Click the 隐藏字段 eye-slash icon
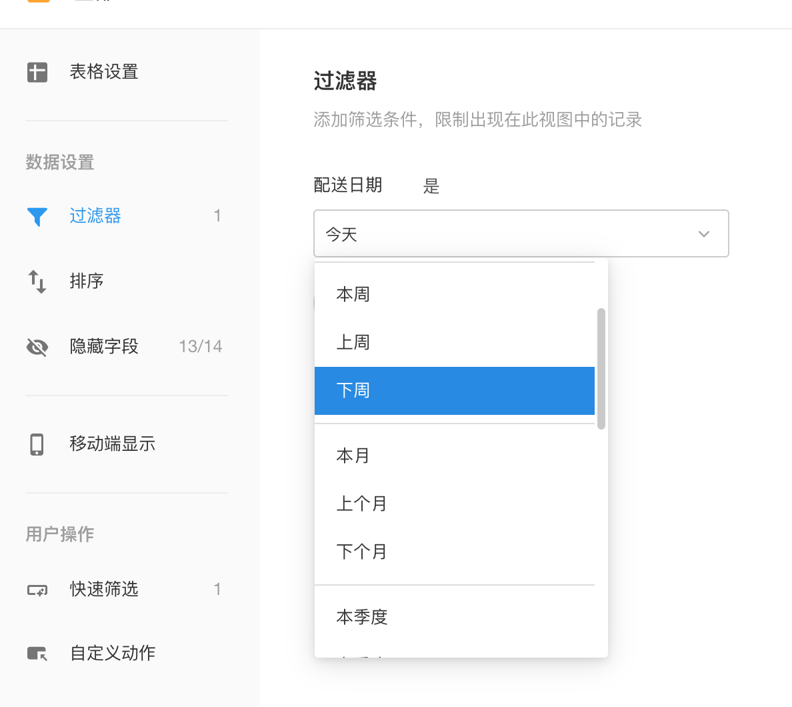The image size is (792, 707). coord(37,346)
